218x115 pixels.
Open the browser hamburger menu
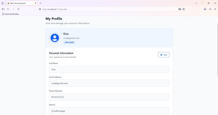tap(215, 9)
